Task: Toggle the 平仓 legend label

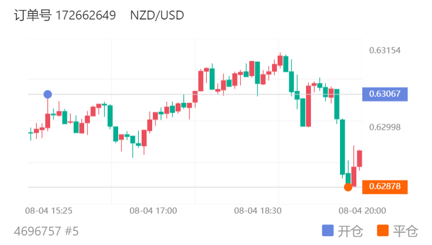Action: click(405, 231)
